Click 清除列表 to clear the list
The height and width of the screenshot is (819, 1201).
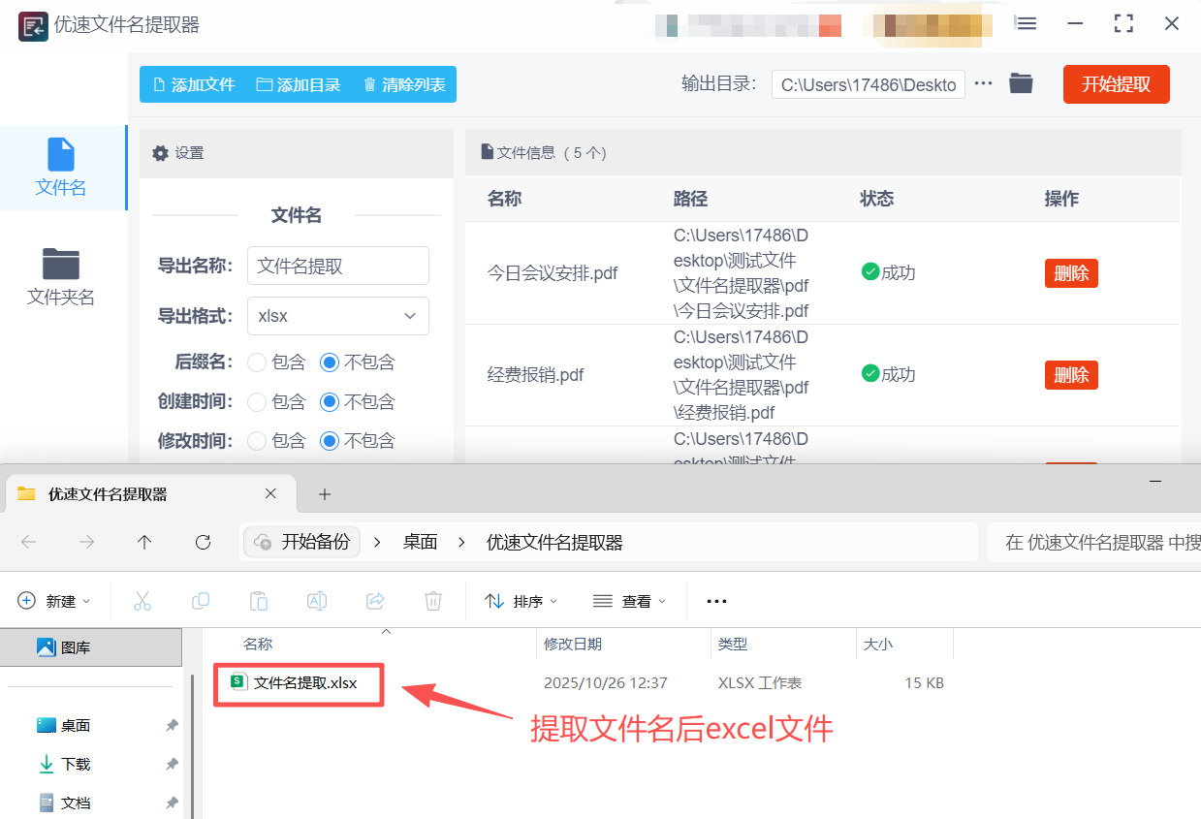click(404, 84)
